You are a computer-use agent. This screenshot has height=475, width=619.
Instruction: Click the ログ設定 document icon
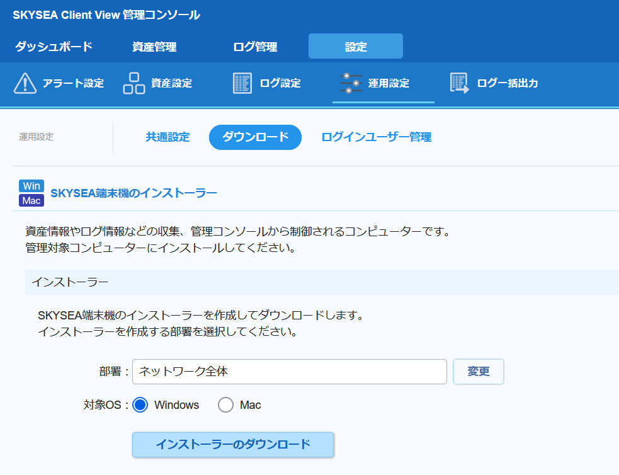click(x=242, y=83)
